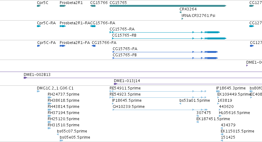Click the CG15765-RA transcript label
Screen dimensions: 262x142
122,29
